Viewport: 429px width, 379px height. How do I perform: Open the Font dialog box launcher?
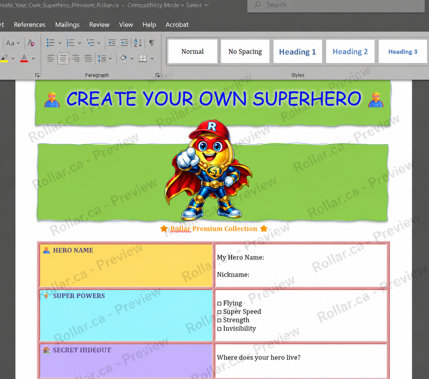pos(37,75)
